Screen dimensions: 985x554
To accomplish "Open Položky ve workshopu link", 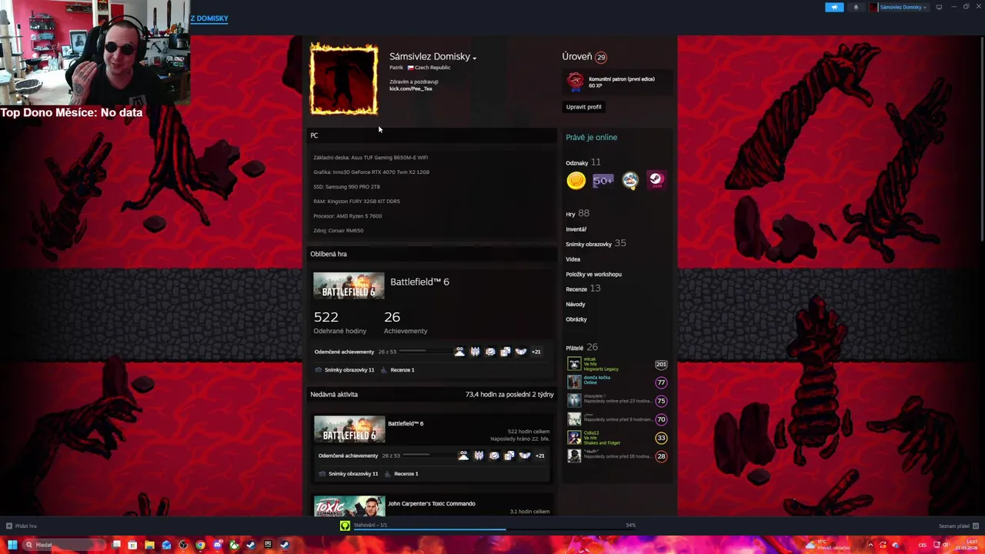I will pos(593,274).
